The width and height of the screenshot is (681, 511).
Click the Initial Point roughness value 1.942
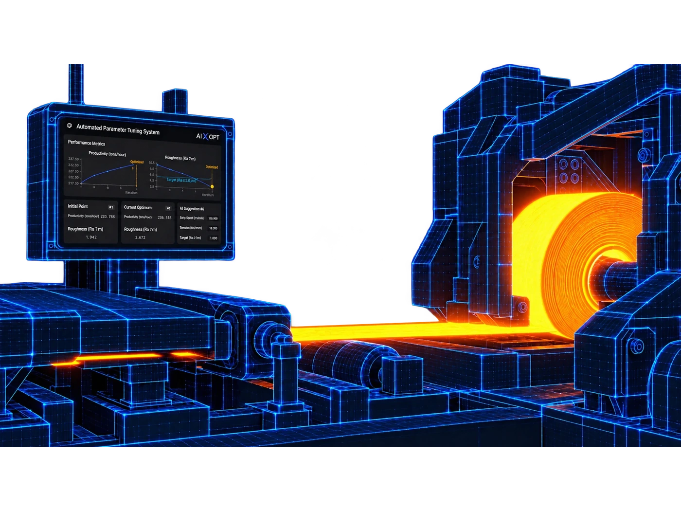click(91, 237)
